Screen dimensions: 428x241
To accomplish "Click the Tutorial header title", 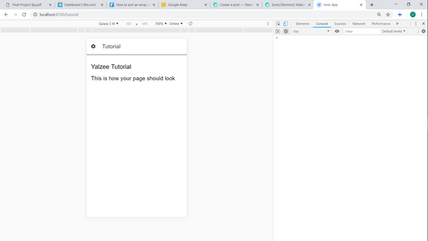I will 112,46.
